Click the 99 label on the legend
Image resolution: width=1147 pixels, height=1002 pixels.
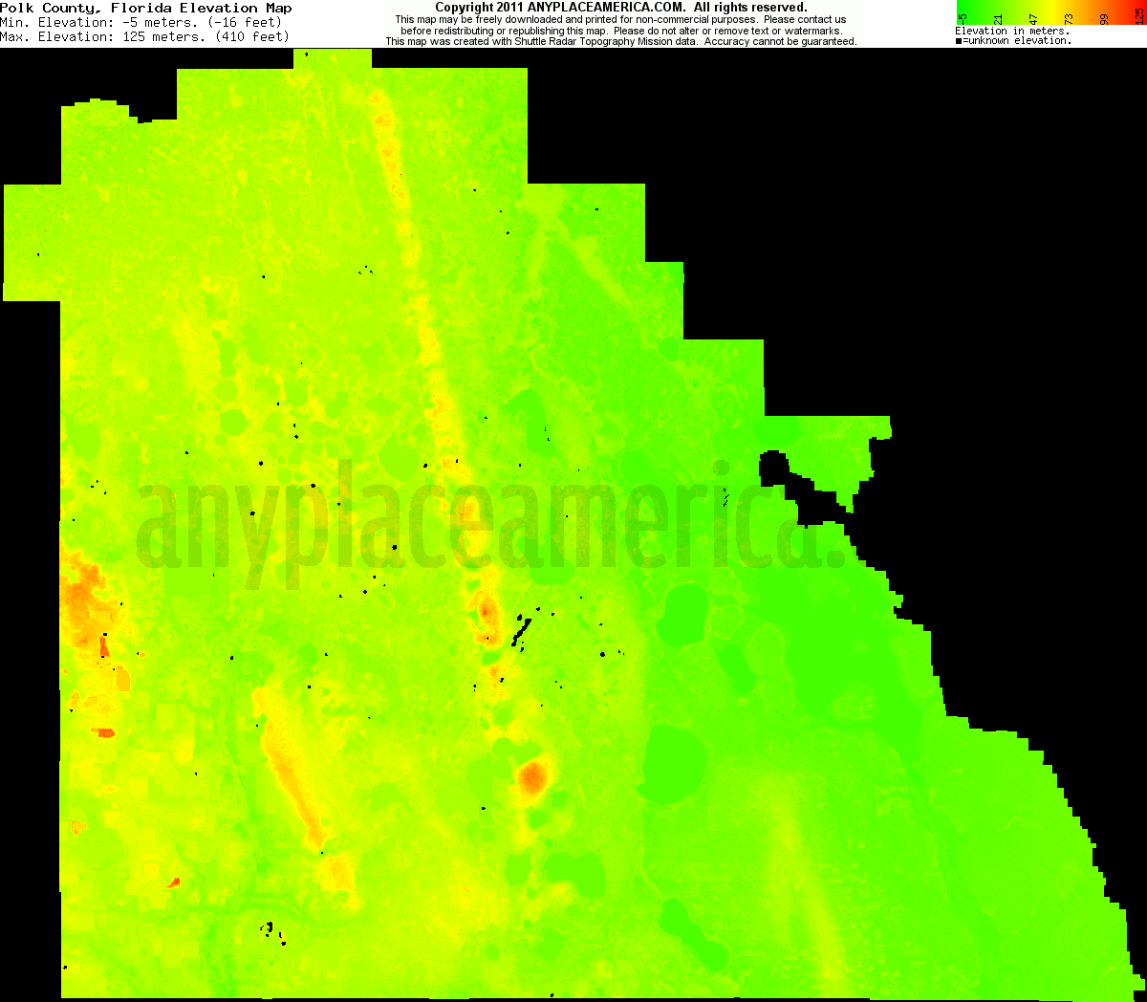coord(1105,18)
